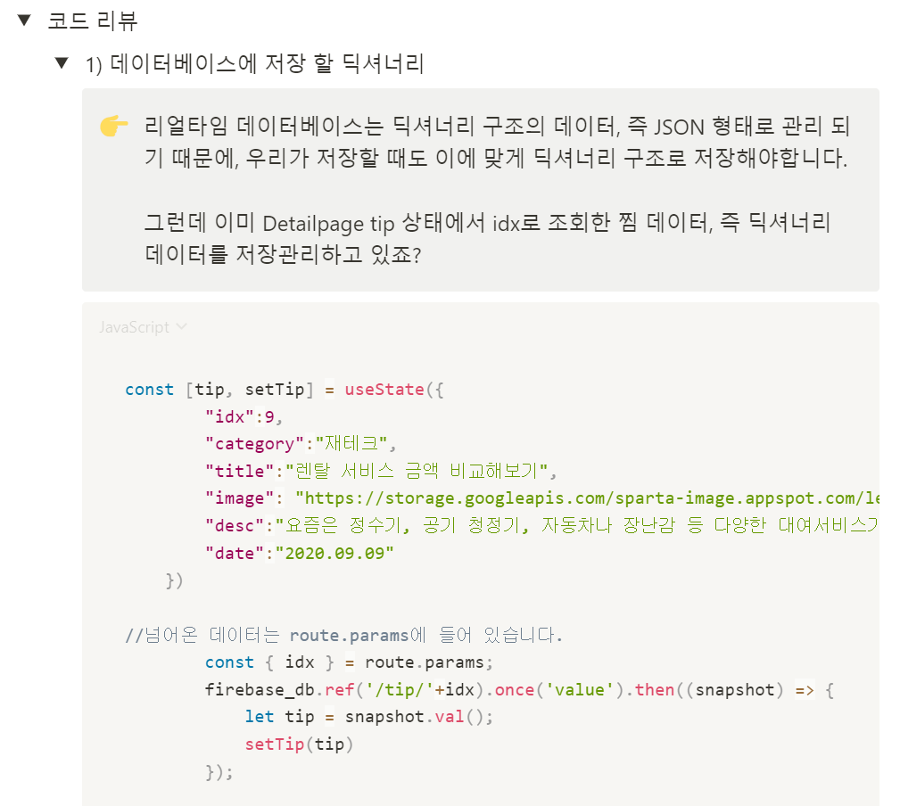
Task: Click the const { idx } = route.params line
Action: [349, 662]
